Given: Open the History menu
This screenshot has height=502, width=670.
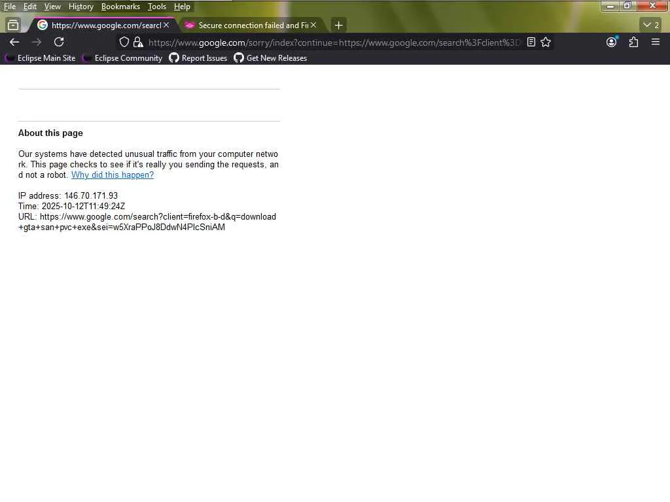Looking at the screenshot, I should pyautogui.click(x=80, y=7).
